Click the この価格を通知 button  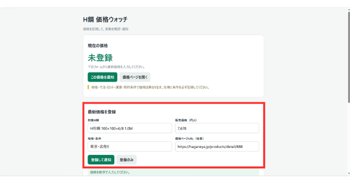(x=102, y=77)
